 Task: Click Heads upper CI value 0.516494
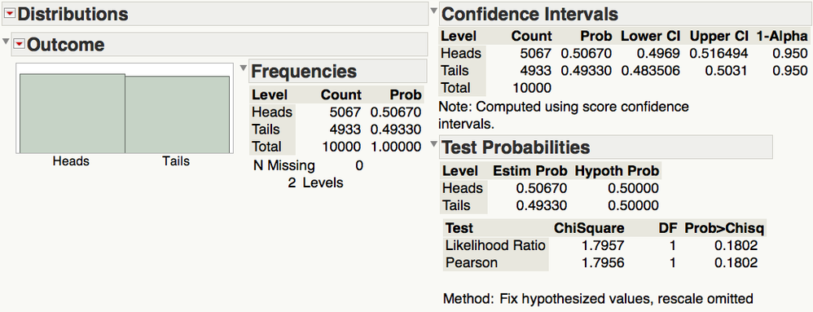point(719,54)
